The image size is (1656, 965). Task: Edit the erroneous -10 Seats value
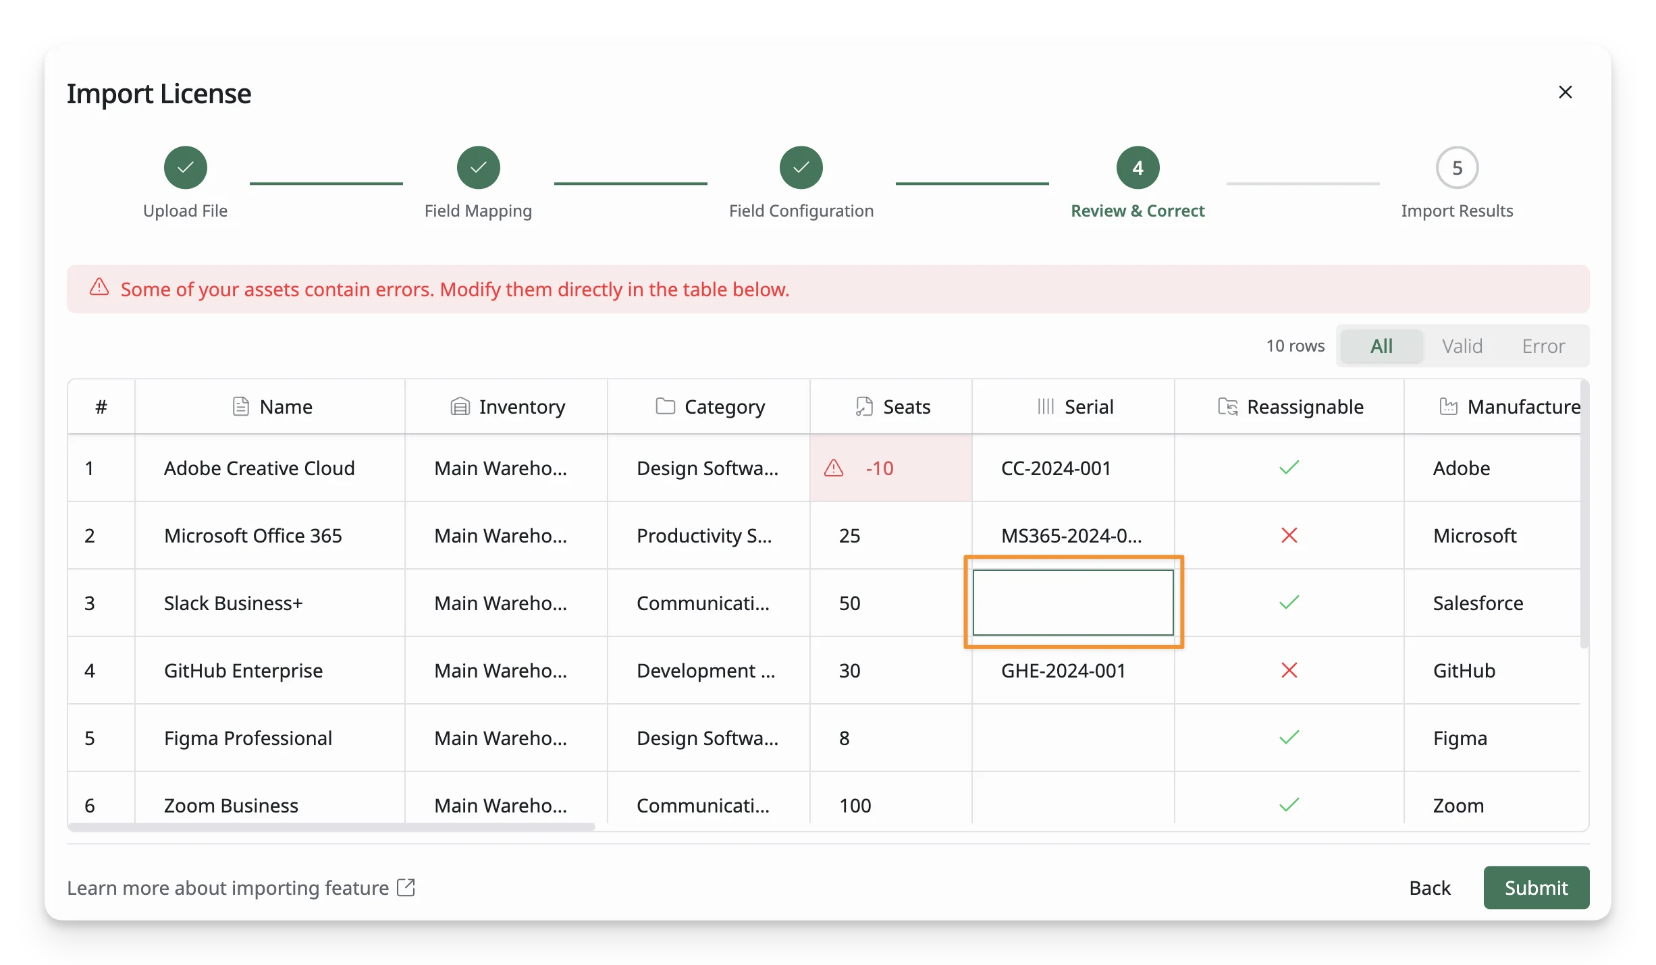click(890, 468)
